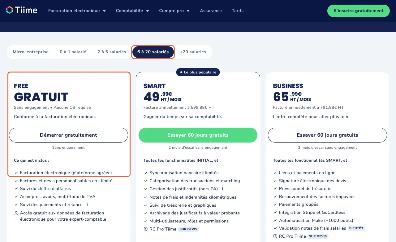Click 'Catégorisation des transactions et matching' text
The height and width of the screenshot is (242, 396).
coord(195,181)
